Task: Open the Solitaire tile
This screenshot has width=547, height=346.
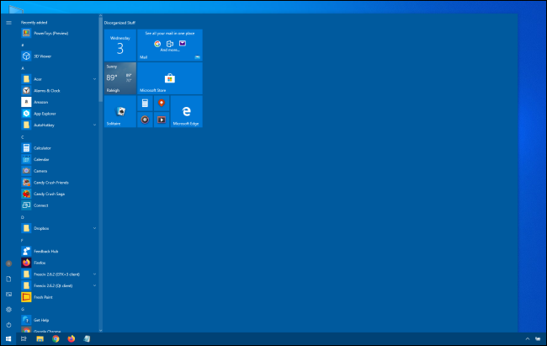Action: pos(119,111)
